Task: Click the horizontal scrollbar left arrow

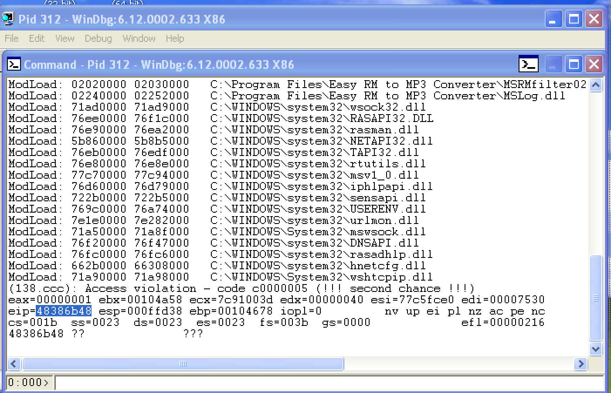Action: pyautogui.click(x=14, y=364)
